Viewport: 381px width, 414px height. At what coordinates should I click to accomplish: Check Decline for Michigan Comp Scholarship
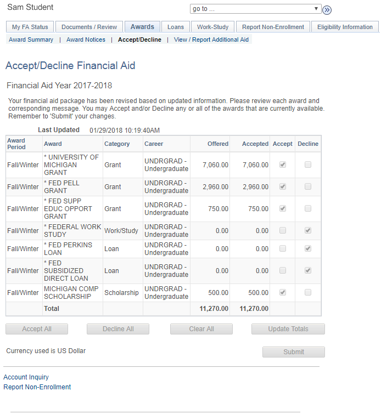(308, 292)
